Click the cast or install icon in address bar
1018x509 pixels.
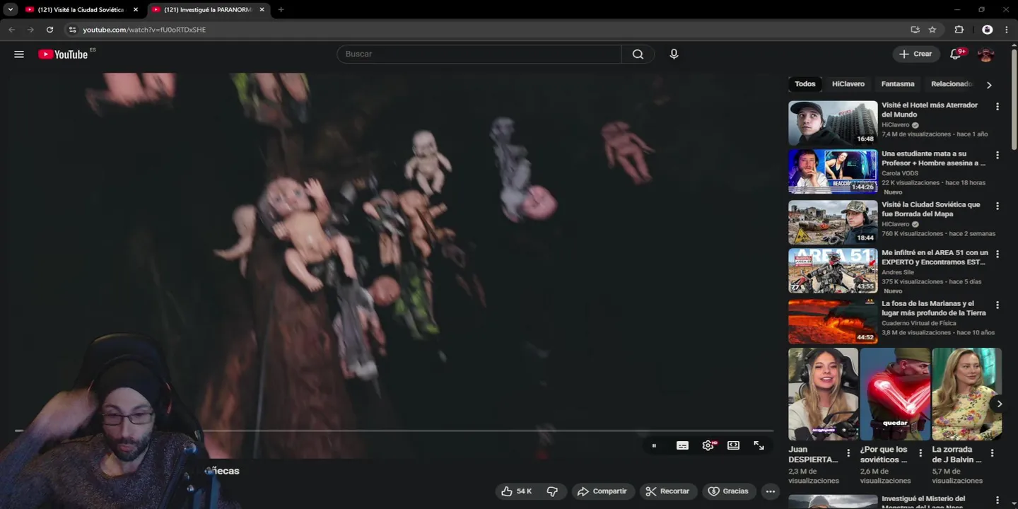tap(915, 30)
